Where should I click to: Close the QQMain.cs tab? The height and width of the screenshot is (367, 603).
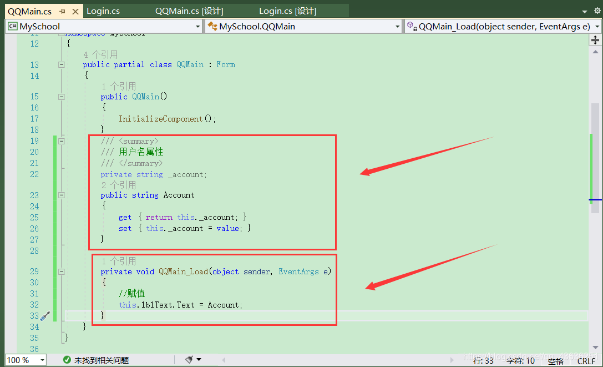tap(75, 12)
